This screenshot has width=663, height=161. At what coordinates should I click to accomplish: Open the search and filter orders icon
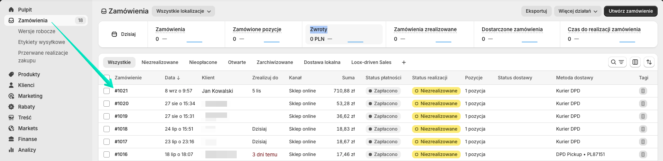[x=617, y=62]
